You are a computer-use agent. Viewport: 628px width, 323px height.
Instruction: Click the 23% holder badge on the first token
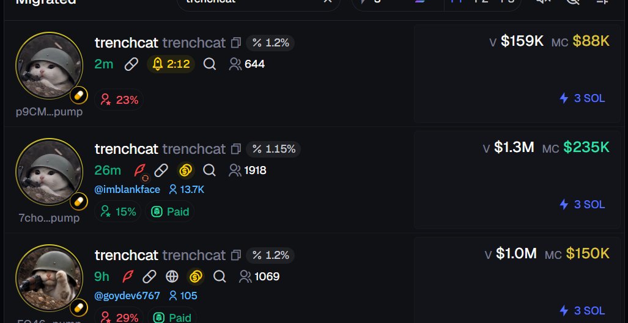[119, 100]
